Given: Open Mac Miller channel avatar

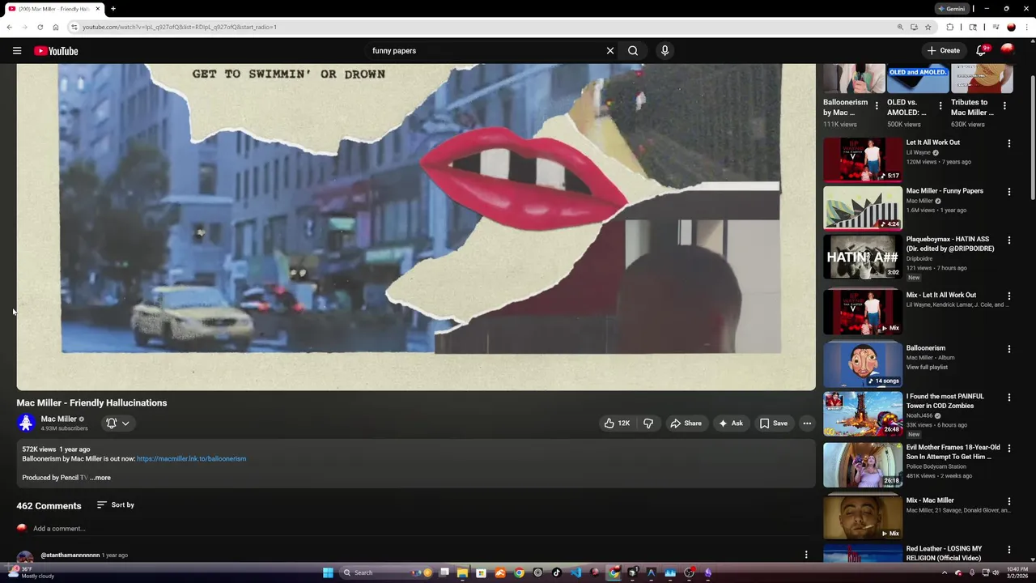Looking at the screenshot, I should coord(26,423).
